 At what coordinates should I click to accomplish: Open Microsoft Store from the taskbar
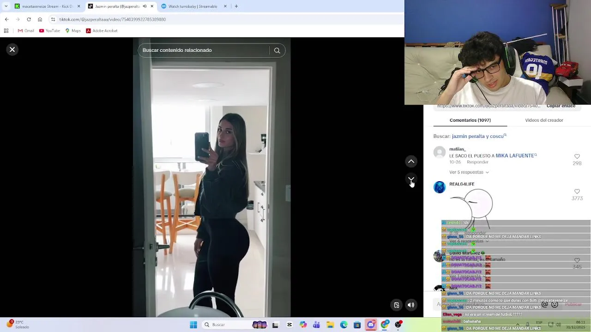357,325
